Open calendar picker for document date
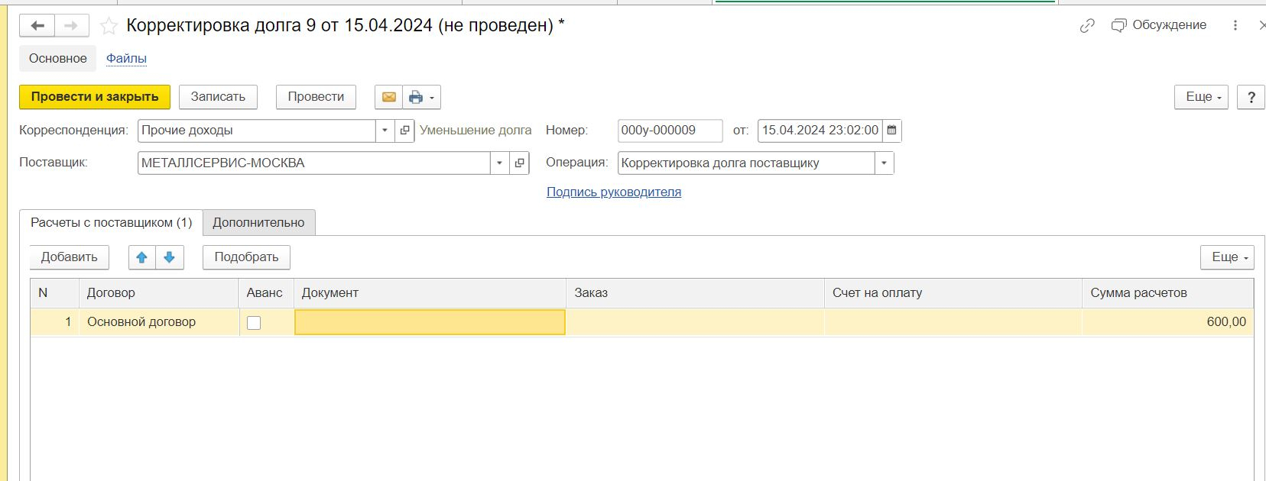Image resolution: width=1266 pixels, height=481 pixels. [891, 131]
